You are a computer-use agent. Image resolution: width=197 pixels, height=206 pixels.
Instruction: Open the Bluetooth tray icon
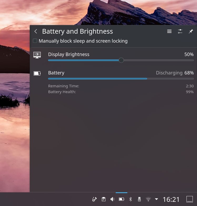[x=130, y=199]
